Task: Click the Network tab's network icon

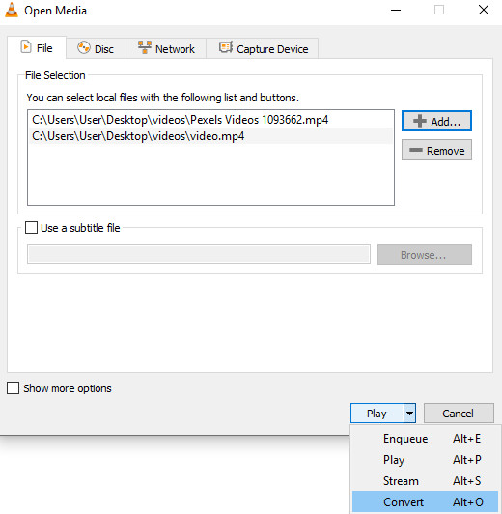Action: click(x=145, y=47)
